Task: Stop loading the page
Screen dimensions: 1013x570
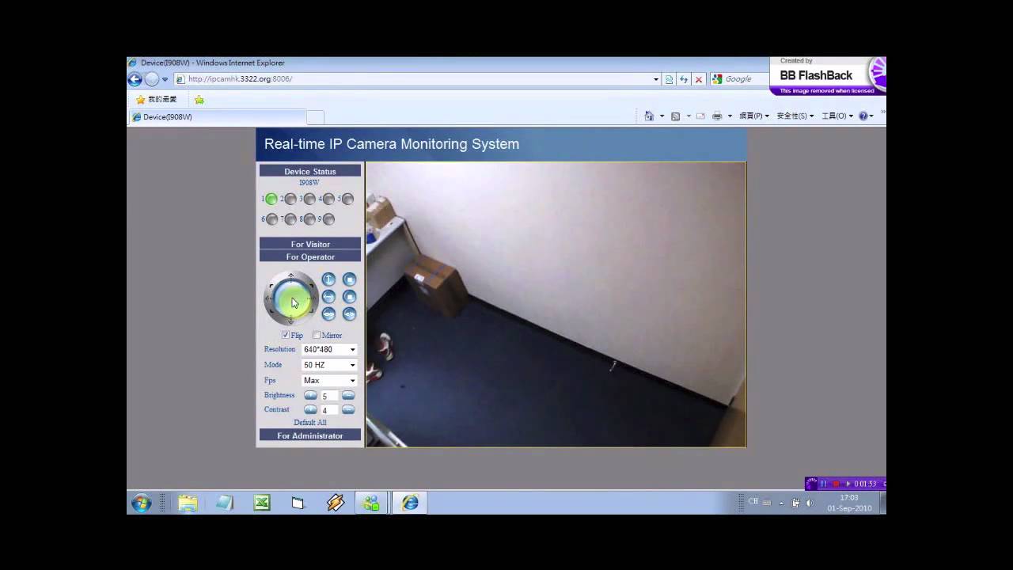Action: click(x=699, y=79)
